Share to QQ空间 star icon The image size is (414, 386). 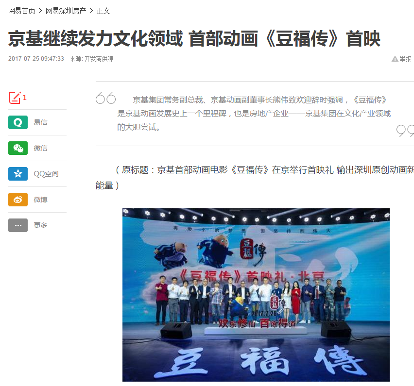18,174
